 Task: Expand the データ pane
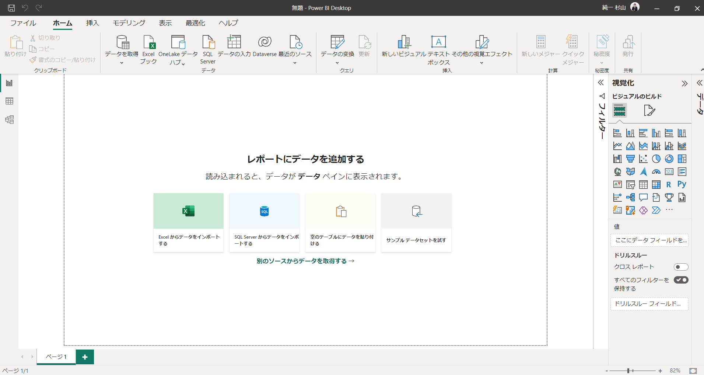point(699,83)
